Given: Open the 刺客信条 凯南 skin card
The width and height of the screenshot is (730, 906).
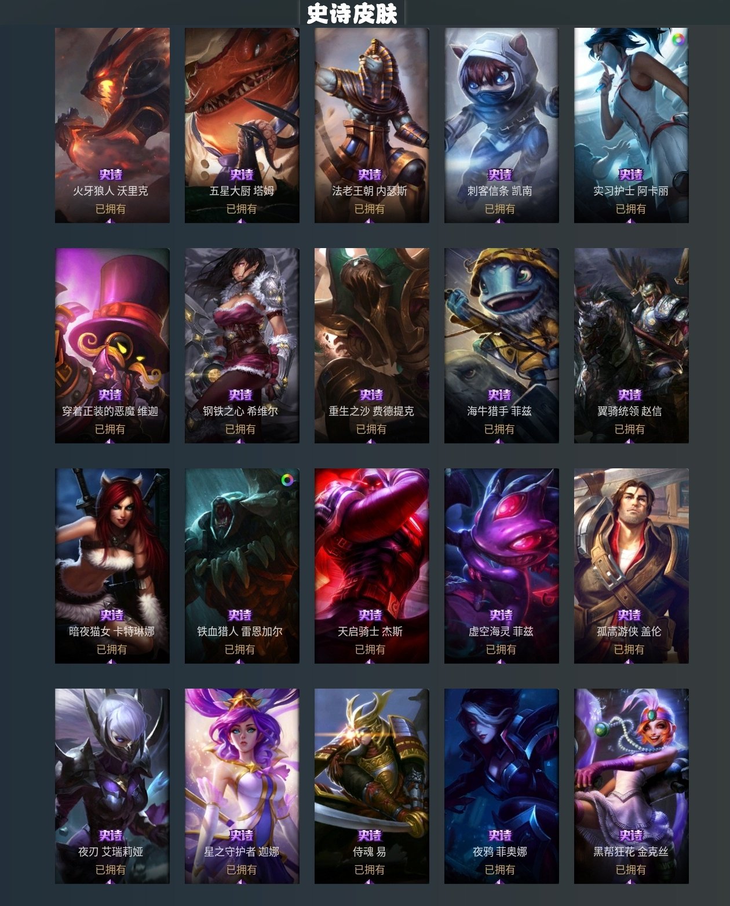Looking at the screenshot, I should tap(501, 125).
